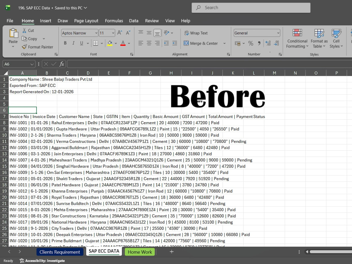
Task: Click Increase Decimal icon
Action: pyautogui.click(x=268, y=43)
